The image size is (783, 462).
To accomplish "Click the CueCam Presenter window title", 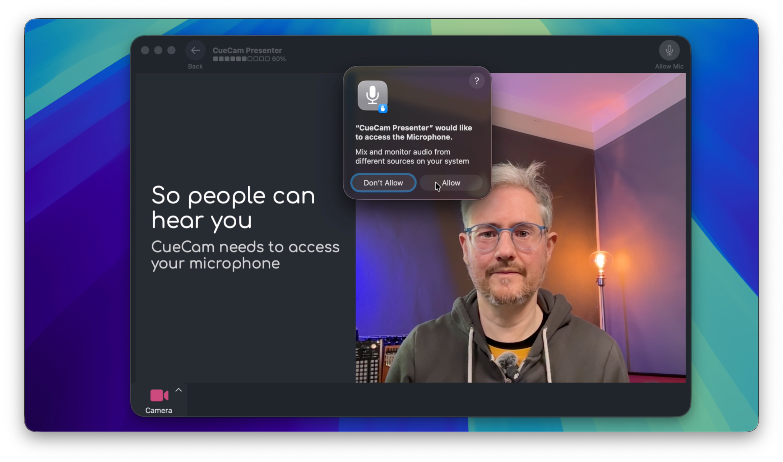I will pos(247,50).
